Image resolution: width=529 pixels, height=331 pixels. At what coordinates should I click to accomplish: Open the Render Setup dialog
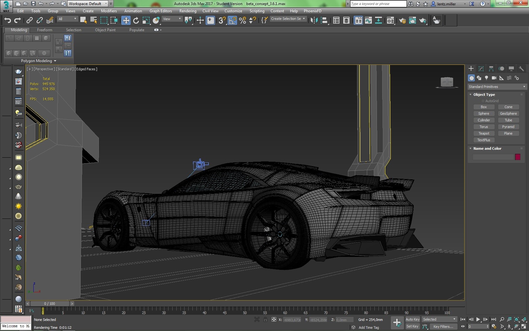[x=402, y=20]
